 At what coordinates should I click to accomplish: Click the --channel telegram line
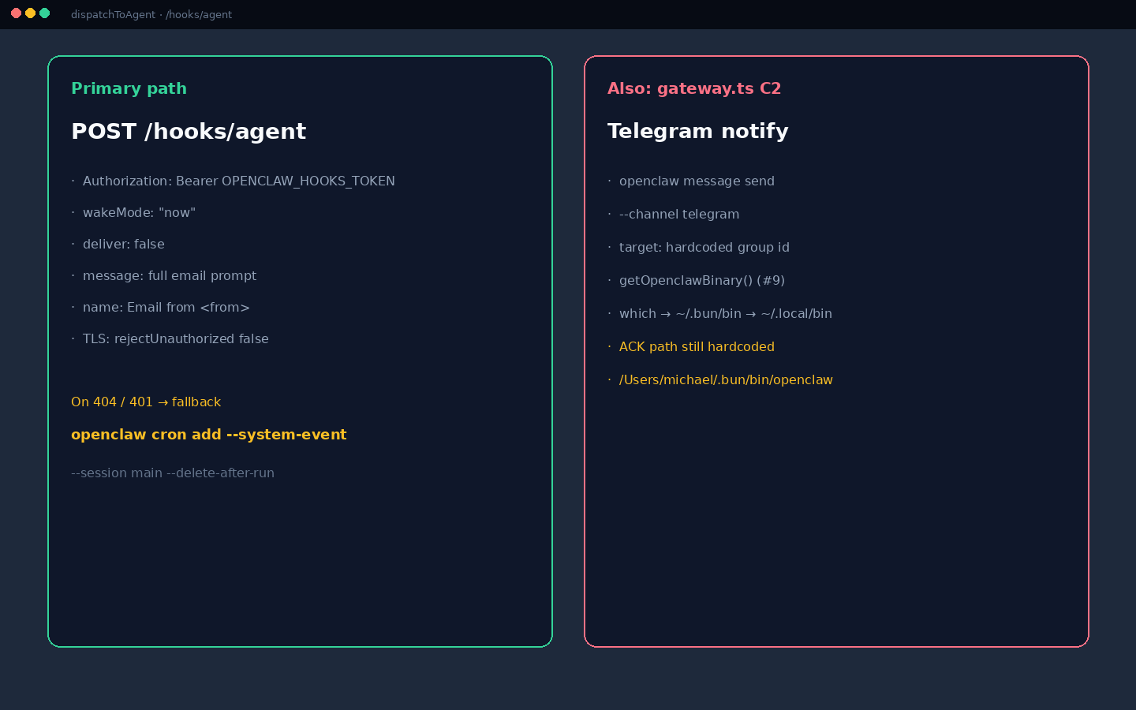pos(679,215)
